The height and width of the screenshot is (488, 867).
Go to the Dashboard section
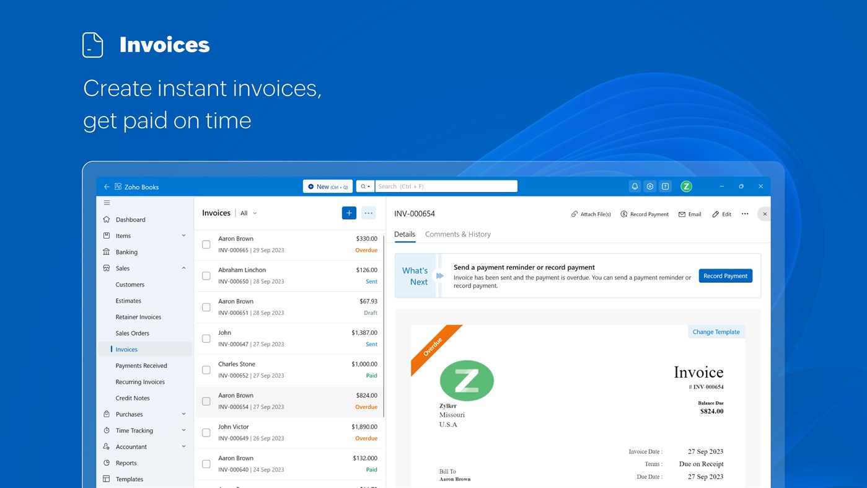click(130, 220)
